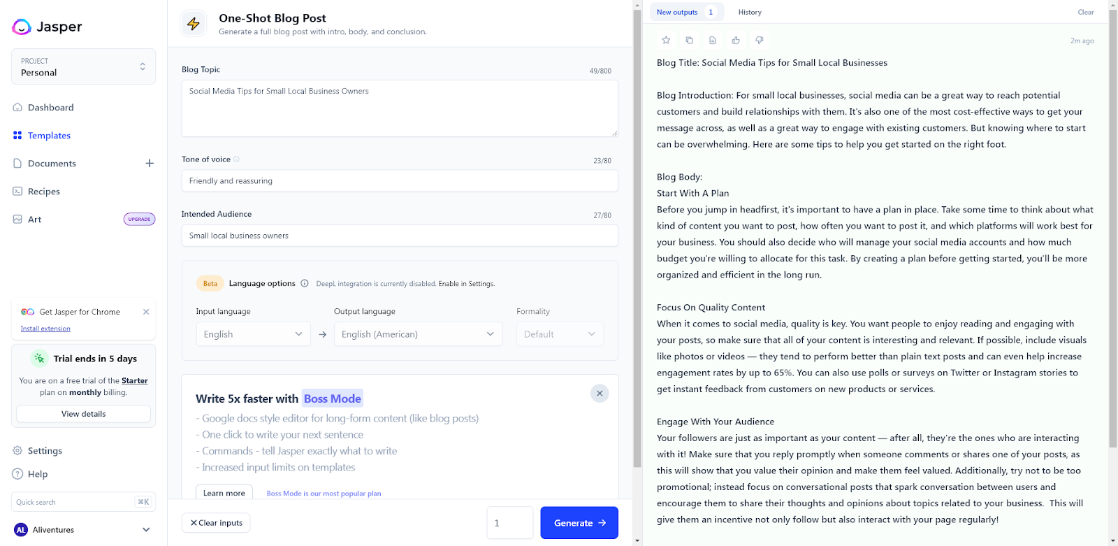
Task: Copy the generated output to clipboard
Action: click(x=689, y=40)
